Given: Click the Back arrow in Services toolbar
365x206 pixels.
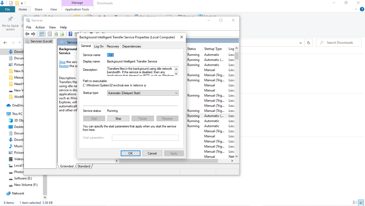Looking at the screenshot, I should [x=27, y=34].
